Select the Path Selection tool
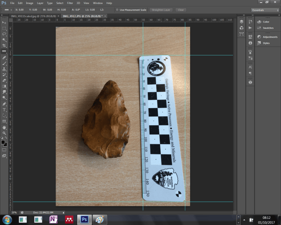281x225 pixels. [4, 115]
